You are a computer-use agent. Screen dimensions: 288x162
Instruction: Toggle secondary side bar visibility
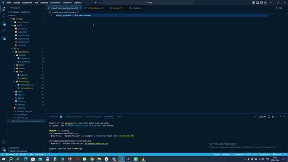tap(261, 3)
